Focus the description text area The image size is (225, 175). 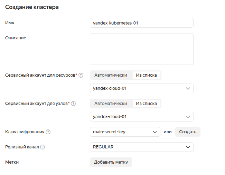[141, 49]
